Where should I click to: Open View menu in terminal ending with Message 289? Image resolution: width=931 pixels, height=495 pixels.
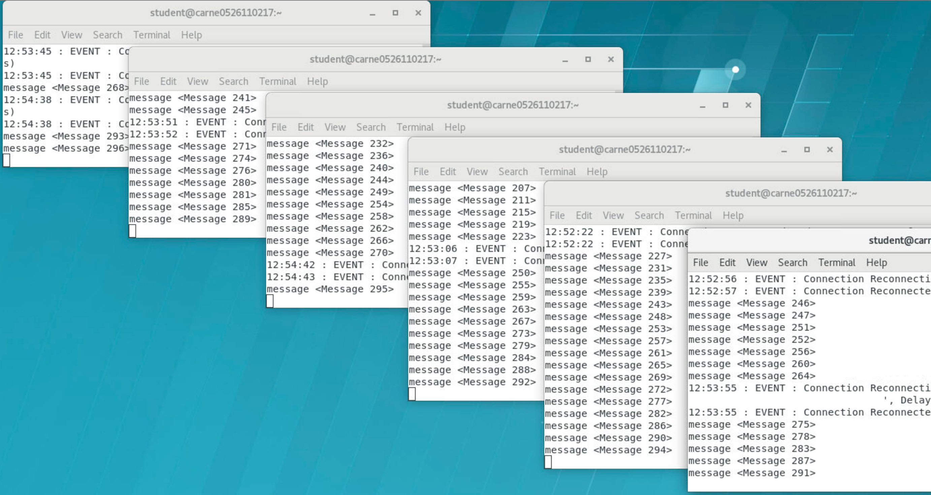[x=198, y=81]
